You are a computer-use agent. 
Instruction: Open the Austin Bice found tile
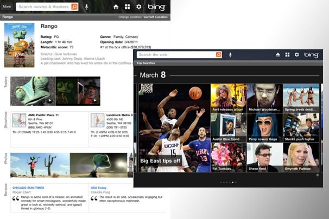point(229,128)
